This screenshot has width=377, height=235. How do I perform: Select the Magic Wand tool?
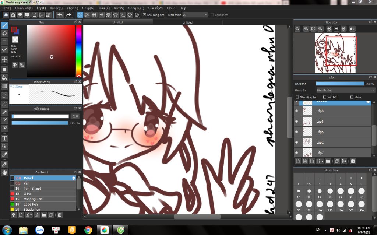[x=4, y=112]
